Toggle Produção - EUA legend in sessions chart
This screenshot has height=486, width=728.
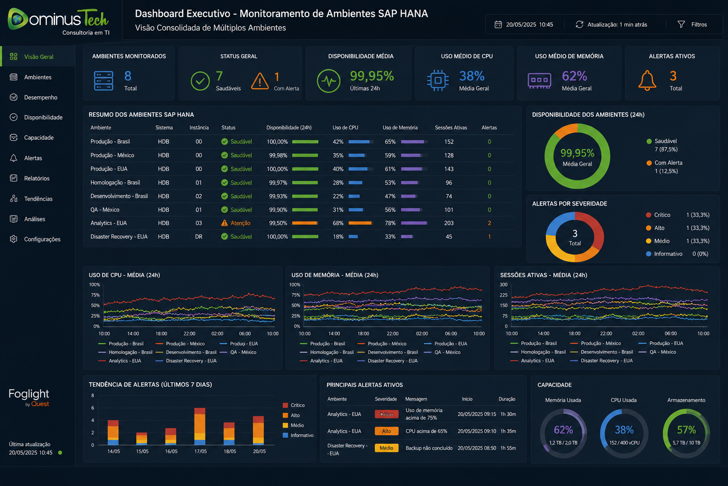(661, 343)
